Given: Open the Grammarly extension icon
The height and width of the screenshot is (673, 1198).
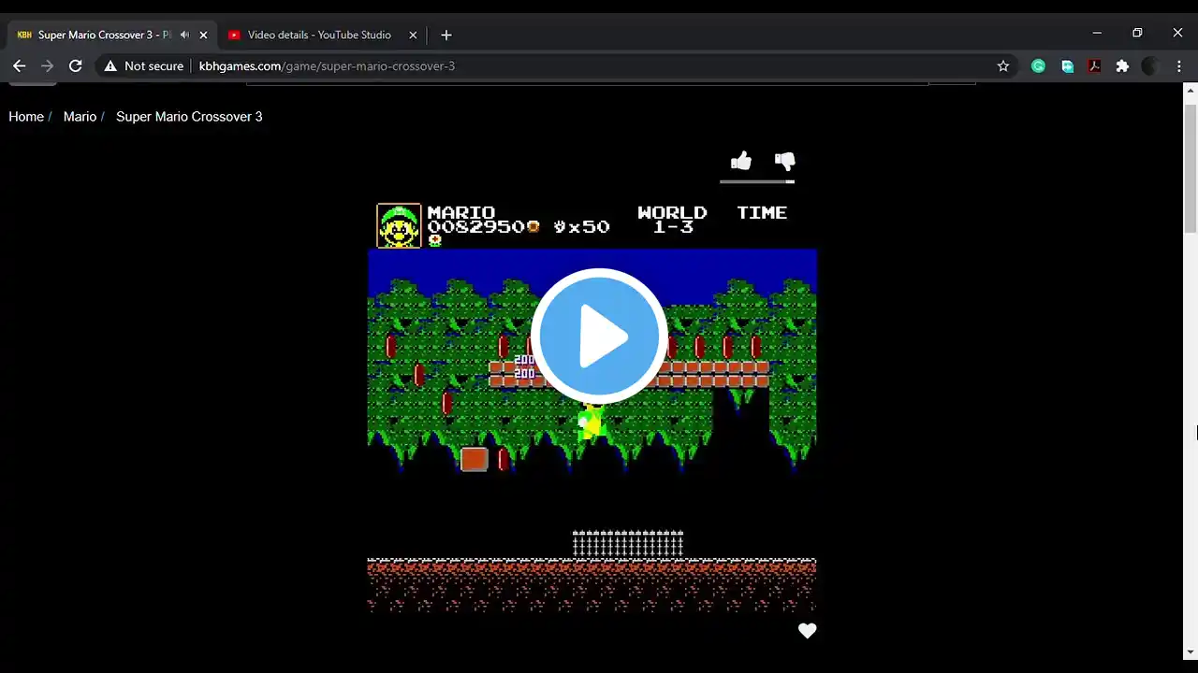Looking at the screenshot, I should click(1038, 66).
